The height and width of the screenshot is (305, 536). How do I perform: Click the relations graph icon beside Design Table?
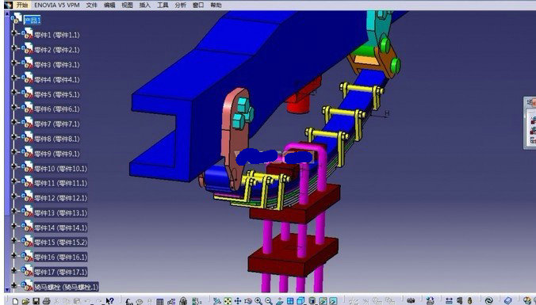171,302
